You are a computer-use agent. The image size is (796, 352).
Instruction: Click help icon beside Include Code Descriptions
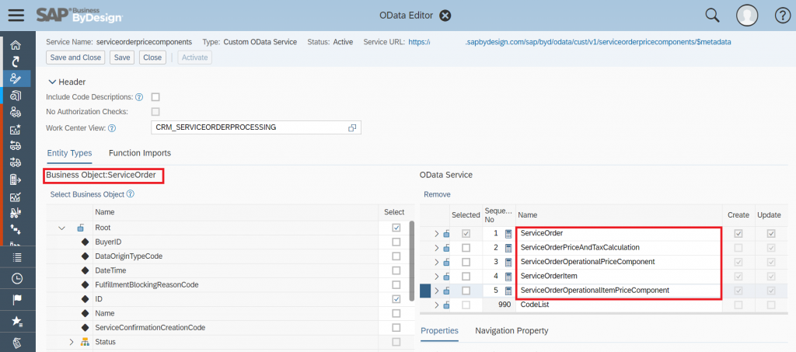(x=139, y=97)
